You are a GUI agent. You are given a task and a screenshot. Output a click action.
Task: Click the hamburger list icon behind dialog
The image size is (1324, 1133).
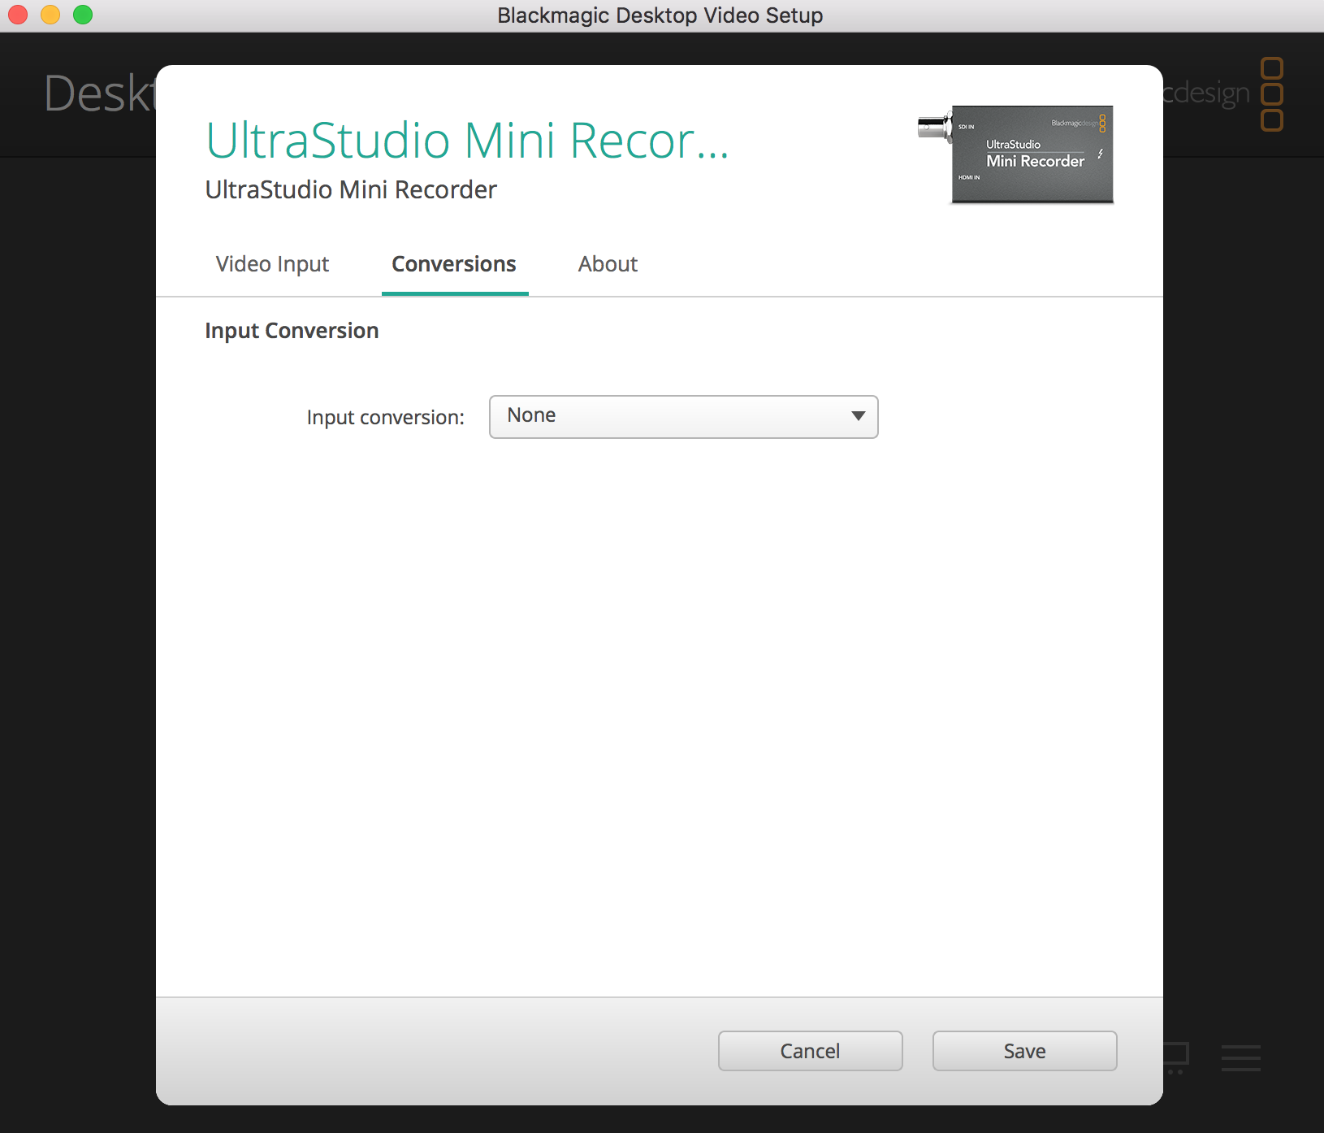pos(1240,1057)
